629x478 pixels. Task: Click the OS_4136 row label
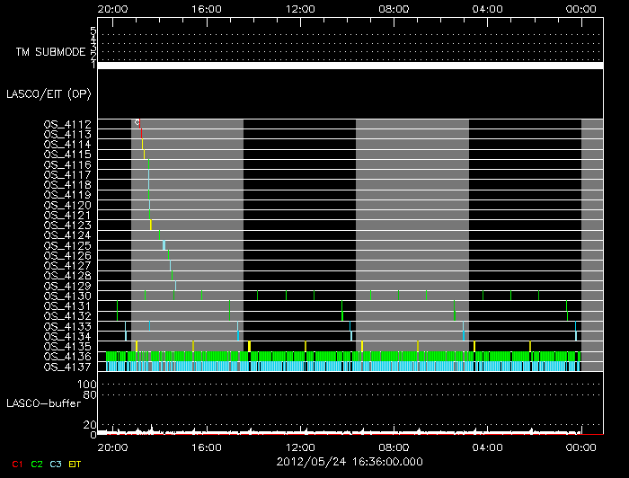(67, 356)
